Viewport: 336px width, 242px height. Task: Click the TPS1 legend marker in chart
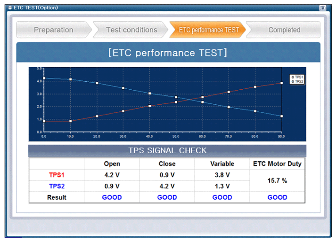point(293,77)
